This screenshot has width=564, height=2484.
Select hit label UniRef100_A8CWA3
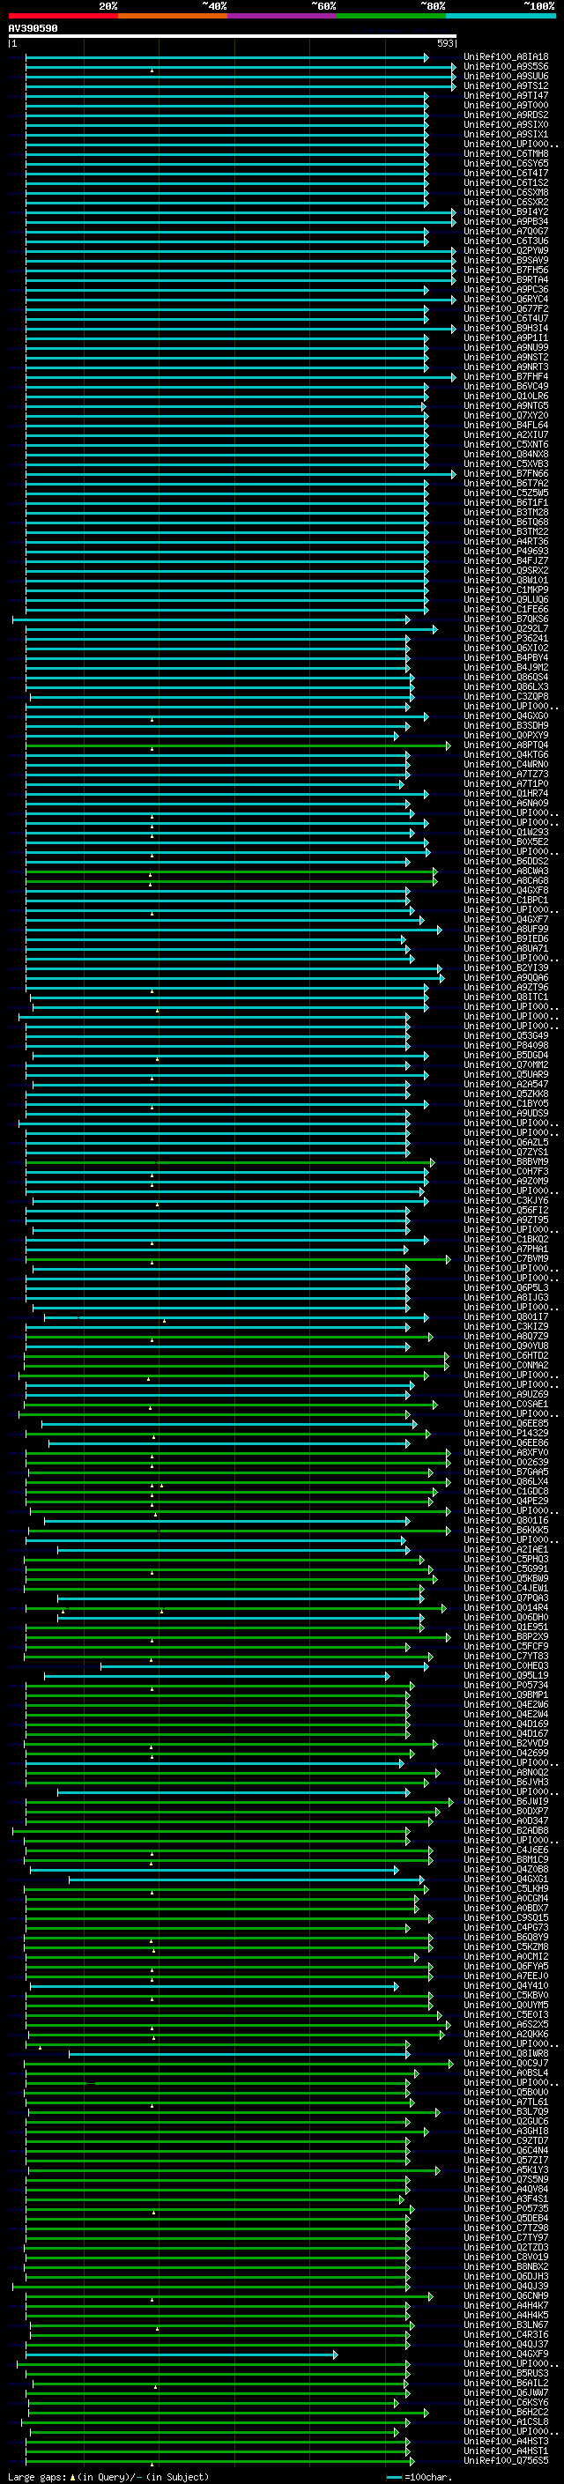coord(506,871)
